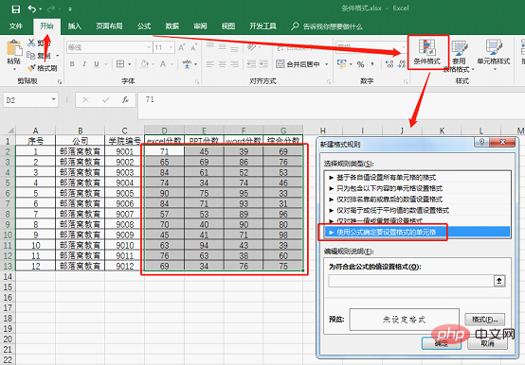The height and width of the screenshot is (365, 525).
Task: Open the font name dropdown
Action: point(149,47)
